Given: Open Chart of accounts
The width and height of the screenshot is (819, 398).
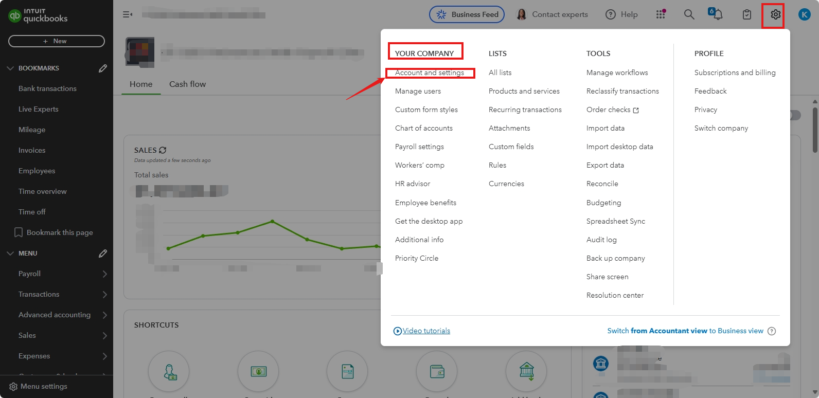Looking at the screenshot, I should [424, 129].
